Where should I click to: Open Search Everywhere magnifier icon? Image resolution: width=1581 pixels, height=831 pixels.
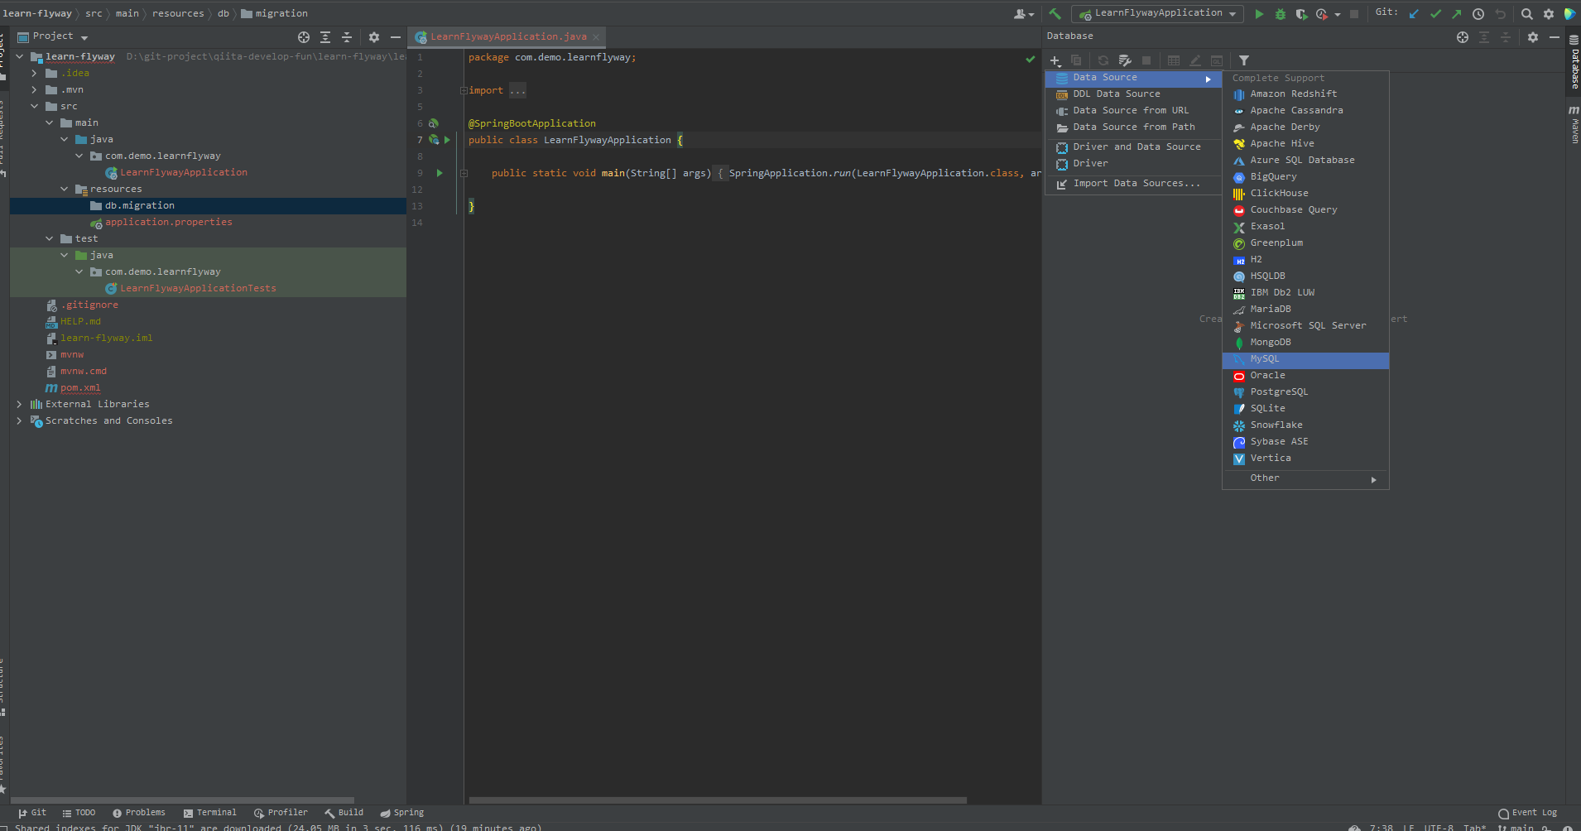coord(1527,14)
